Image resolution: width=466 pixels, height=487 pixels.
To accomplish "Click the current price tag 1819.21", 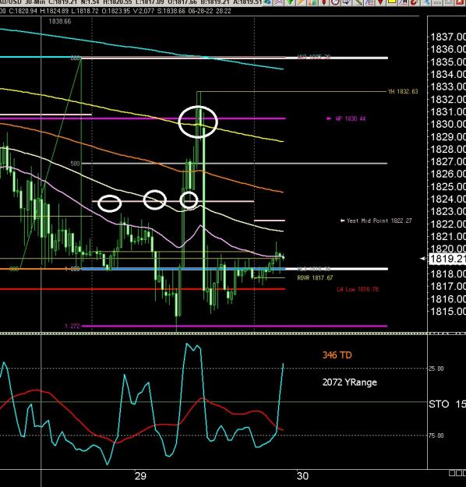I will click(x=447, y=259).
